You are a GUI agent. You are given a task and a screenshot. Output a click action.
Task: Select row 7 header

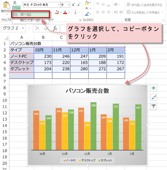click(x=4, y=81)
